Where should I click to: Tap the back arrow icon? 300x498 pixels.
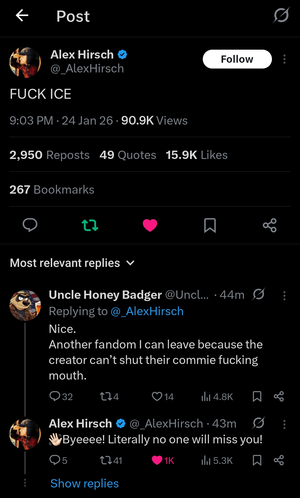click(x=22, y=16)
